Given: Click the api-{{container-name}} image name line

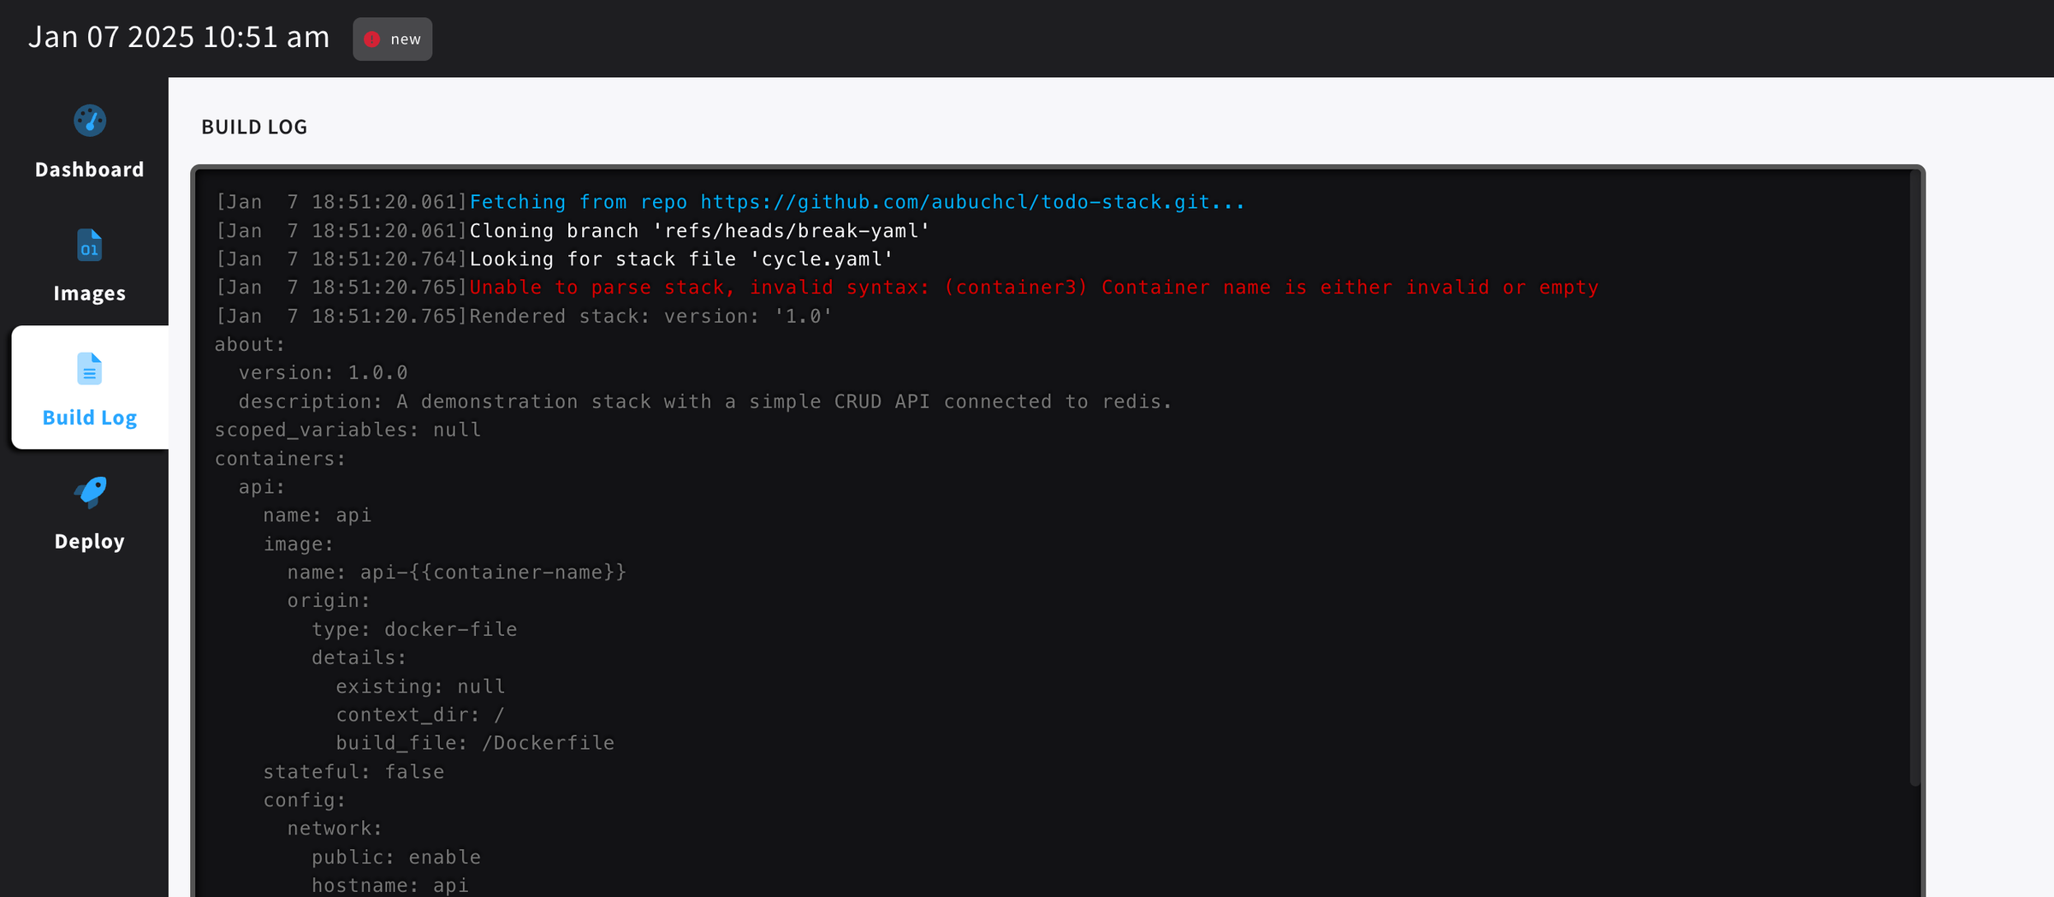Looking at the screenshot, I should (x=456, y=573).
